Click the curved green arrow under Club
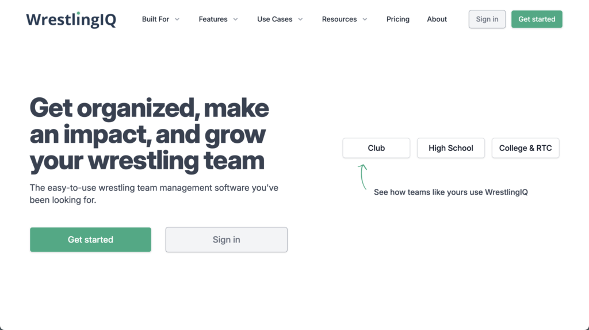This screenshot has height=330, width=589. [363, 177]
